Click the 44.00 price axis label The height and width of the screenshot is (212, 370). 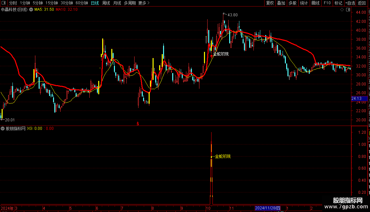pyautogui.click(x=361, y=12)
